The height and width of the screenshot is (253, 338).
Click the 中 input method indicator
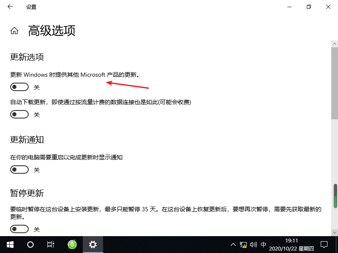tap(263, 245)
